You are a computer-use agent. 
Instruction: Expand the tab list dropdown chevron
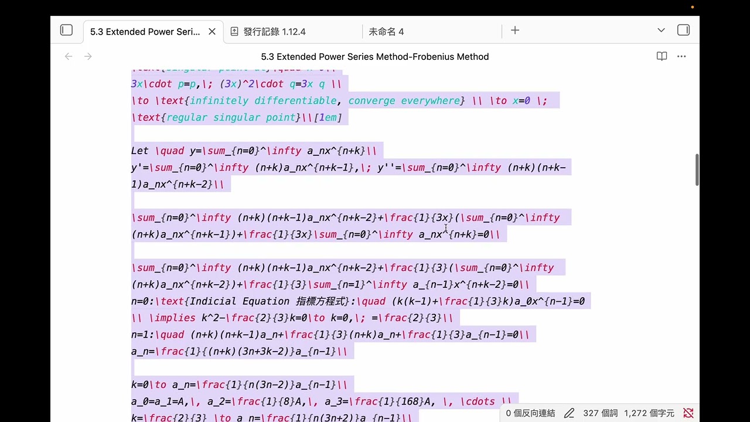[x=661, y=30]
